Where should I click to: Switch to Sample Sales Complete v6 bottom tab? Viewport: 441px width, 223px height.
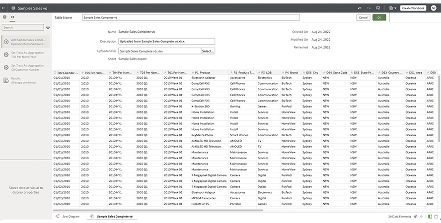[114, 217]
